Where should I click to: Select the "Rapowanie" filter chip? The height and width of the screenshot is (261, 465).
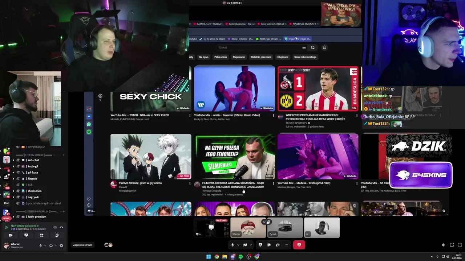(x=239, y=57)
